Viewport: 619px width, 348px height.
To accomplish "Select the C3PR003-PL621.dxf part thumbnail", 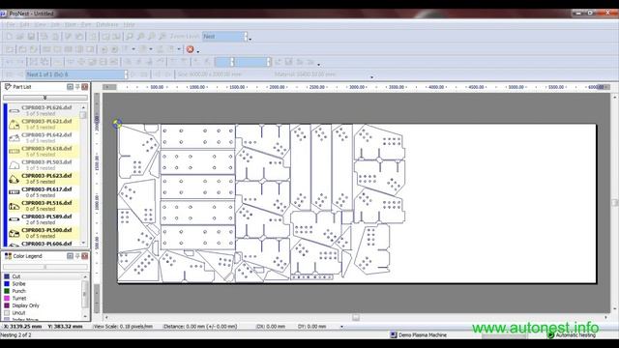I will (15, 125).
